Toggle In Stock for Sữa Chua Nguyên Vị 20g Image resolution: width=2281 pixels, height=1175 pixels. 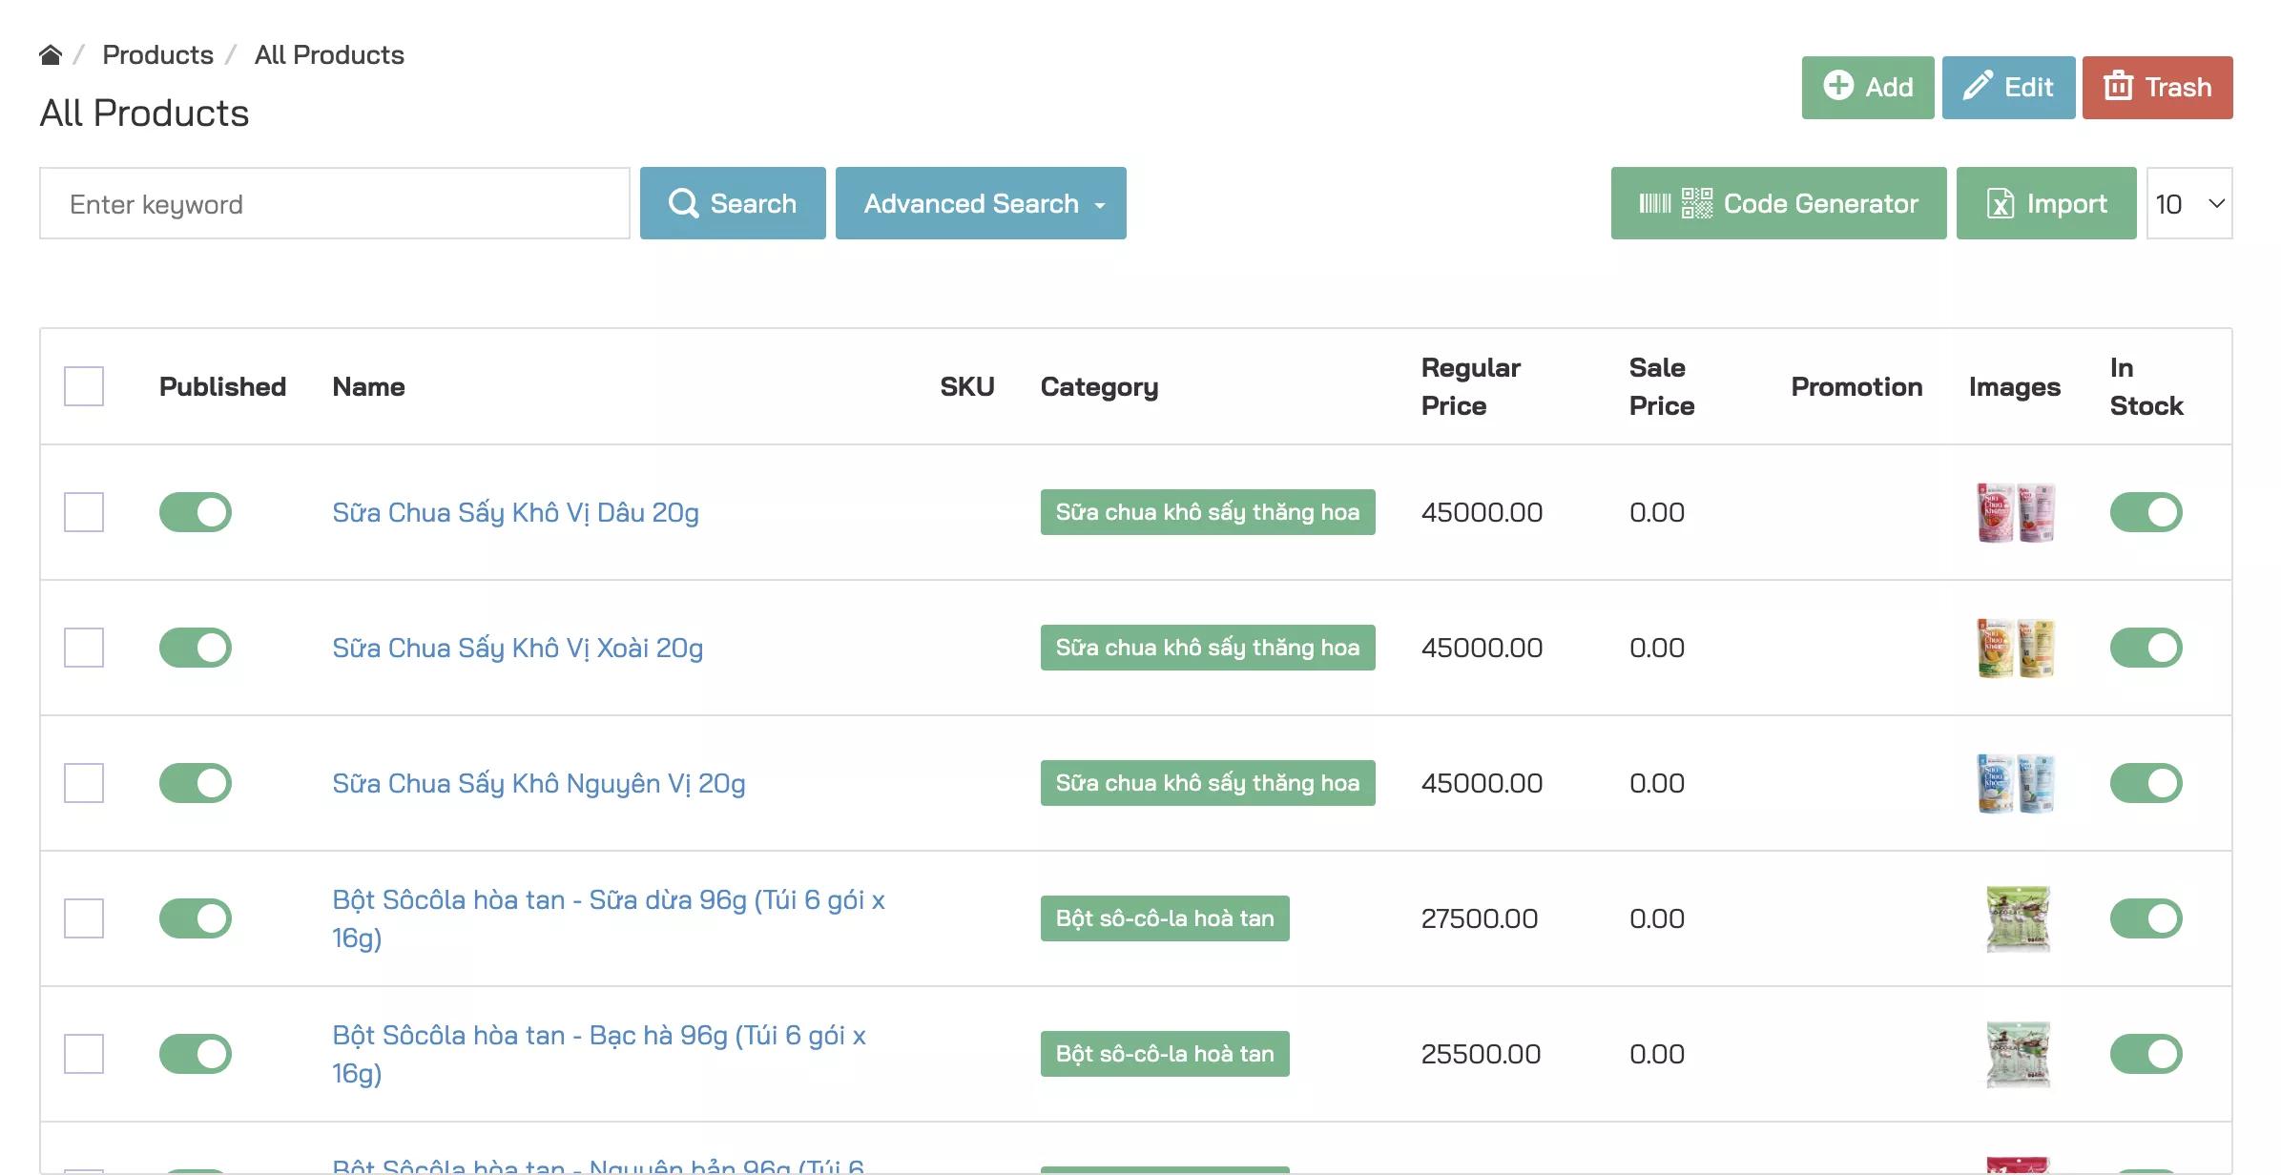2146,783
